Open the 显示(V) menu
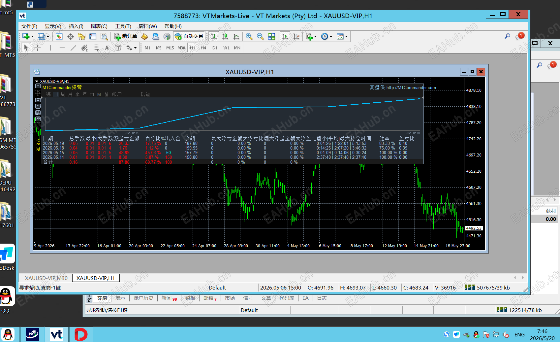Image resolution: width=560 pixels, height=342 pixels. point(53,26)
